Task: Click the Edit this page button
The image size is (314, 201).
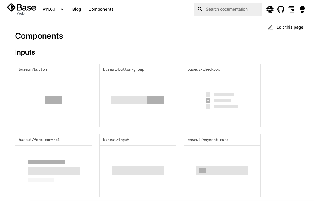Action: click(289, 27)
